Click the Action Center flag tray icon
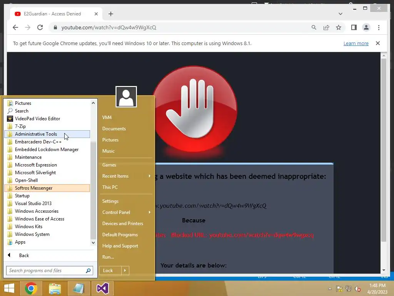The width and height of the screenshot is (394, 296). [339, 289]
